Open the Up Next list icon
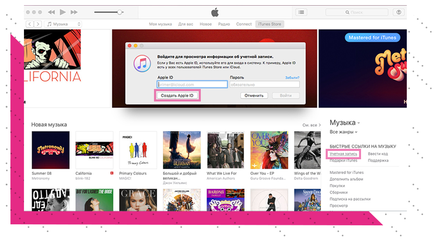This screenshot has height=242, width=437. pos(301,12)
